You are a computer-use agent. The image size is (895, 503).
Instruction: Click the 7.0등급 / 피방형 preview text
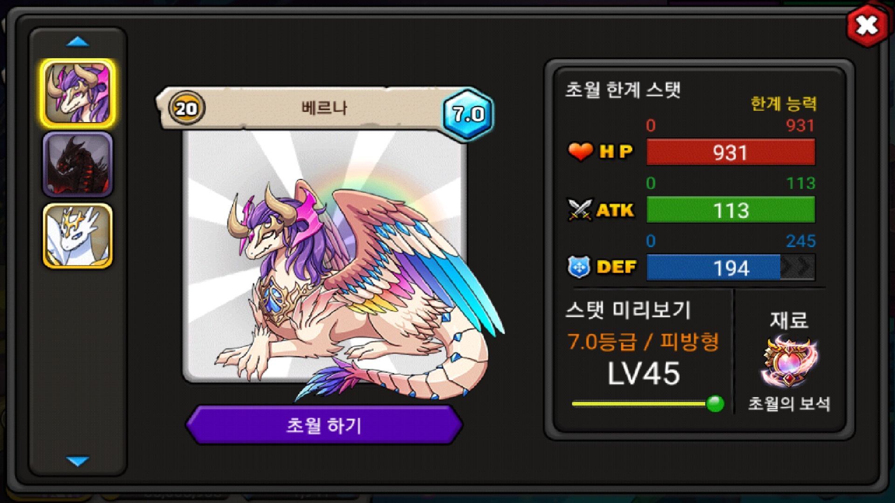coord(643,342)
